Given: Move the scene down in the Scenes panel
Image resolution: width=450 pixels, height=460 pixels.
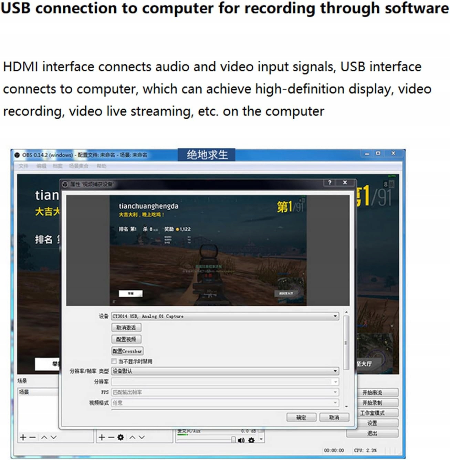Looking at the screenshot, I should 53,437.
